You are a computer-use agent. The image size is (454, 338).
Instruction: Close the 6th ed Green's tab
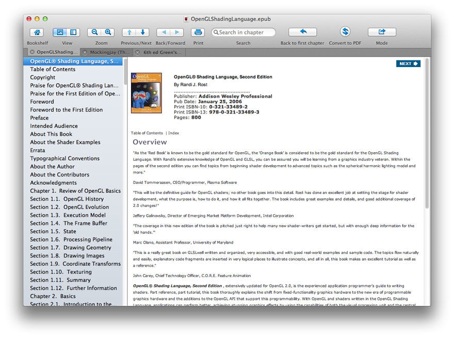138,53
